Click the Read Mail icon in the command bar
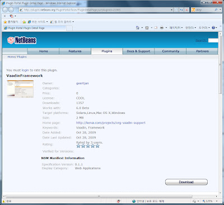Viewport: 224px width, 205px height. 156,28
